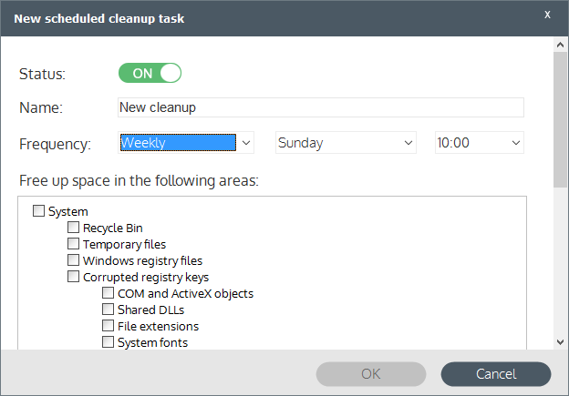This screenshot has height=396, width=569.
Task: Check the System fonts option
Action: point(108,341)
